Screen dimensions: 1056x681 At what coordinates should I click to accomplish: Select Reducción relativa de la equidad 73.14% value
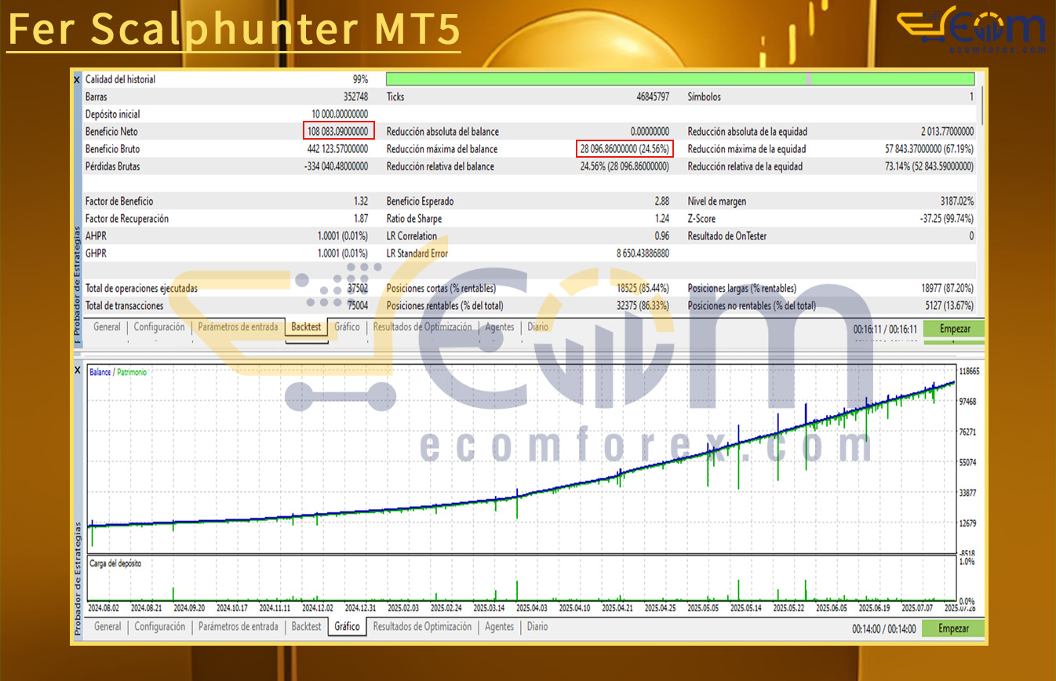point(929,166)
